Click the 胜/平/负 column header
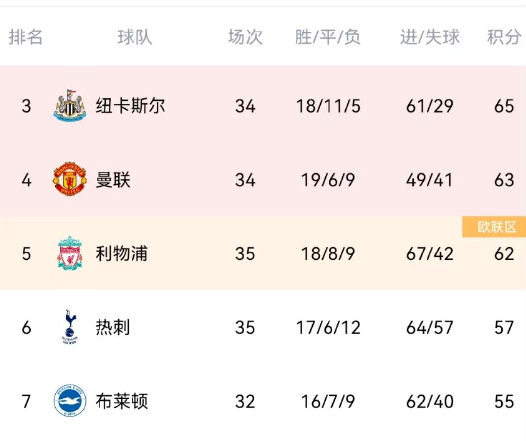 (x=328, y=37)
